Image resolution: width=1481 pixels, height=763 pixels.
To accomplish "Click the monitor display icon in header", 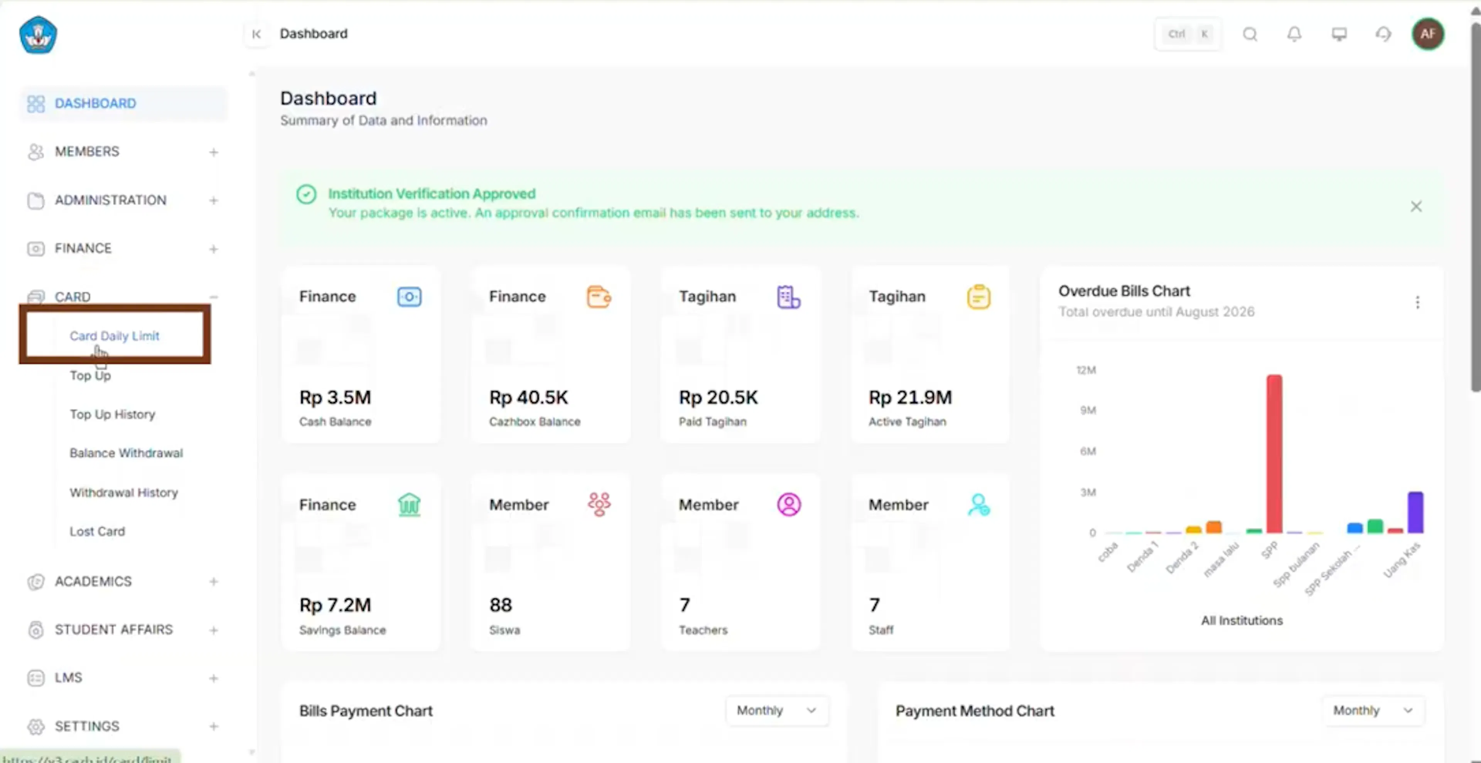I will (x=1339, y=34).
